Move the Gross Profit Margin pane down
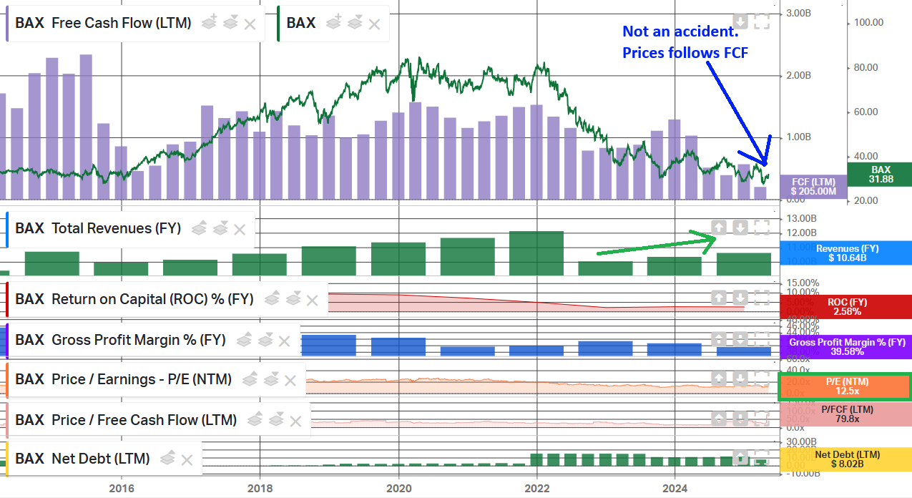 (740, 338)
